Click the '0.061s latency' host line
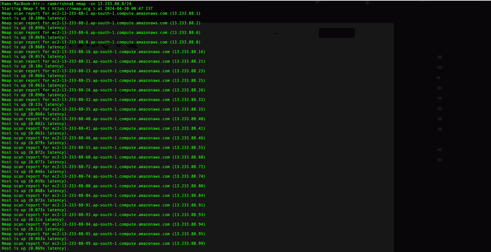This screenshot has height=252, width=491. tap(35, 85)
